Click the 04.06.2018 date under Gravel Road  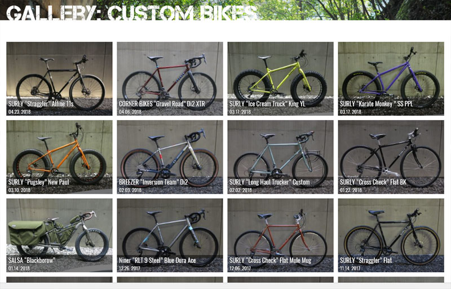coord(130,112)
